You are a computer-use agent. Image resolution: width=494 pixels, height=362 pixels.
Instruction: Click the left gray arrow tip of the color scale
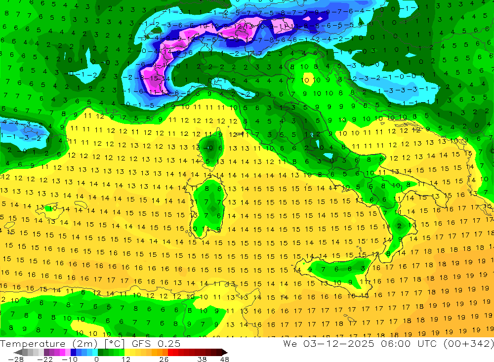point(18,353)
